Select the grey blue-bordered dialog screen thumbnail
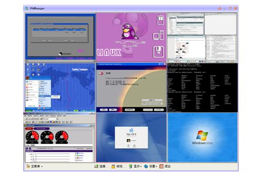The image size is (264, 190). (x=60, y=37)
